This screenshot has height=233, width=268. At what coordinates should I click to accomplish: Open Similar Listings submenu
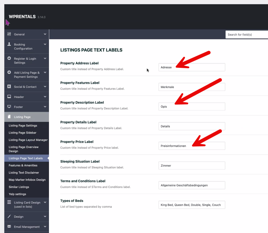pos(19,187)
